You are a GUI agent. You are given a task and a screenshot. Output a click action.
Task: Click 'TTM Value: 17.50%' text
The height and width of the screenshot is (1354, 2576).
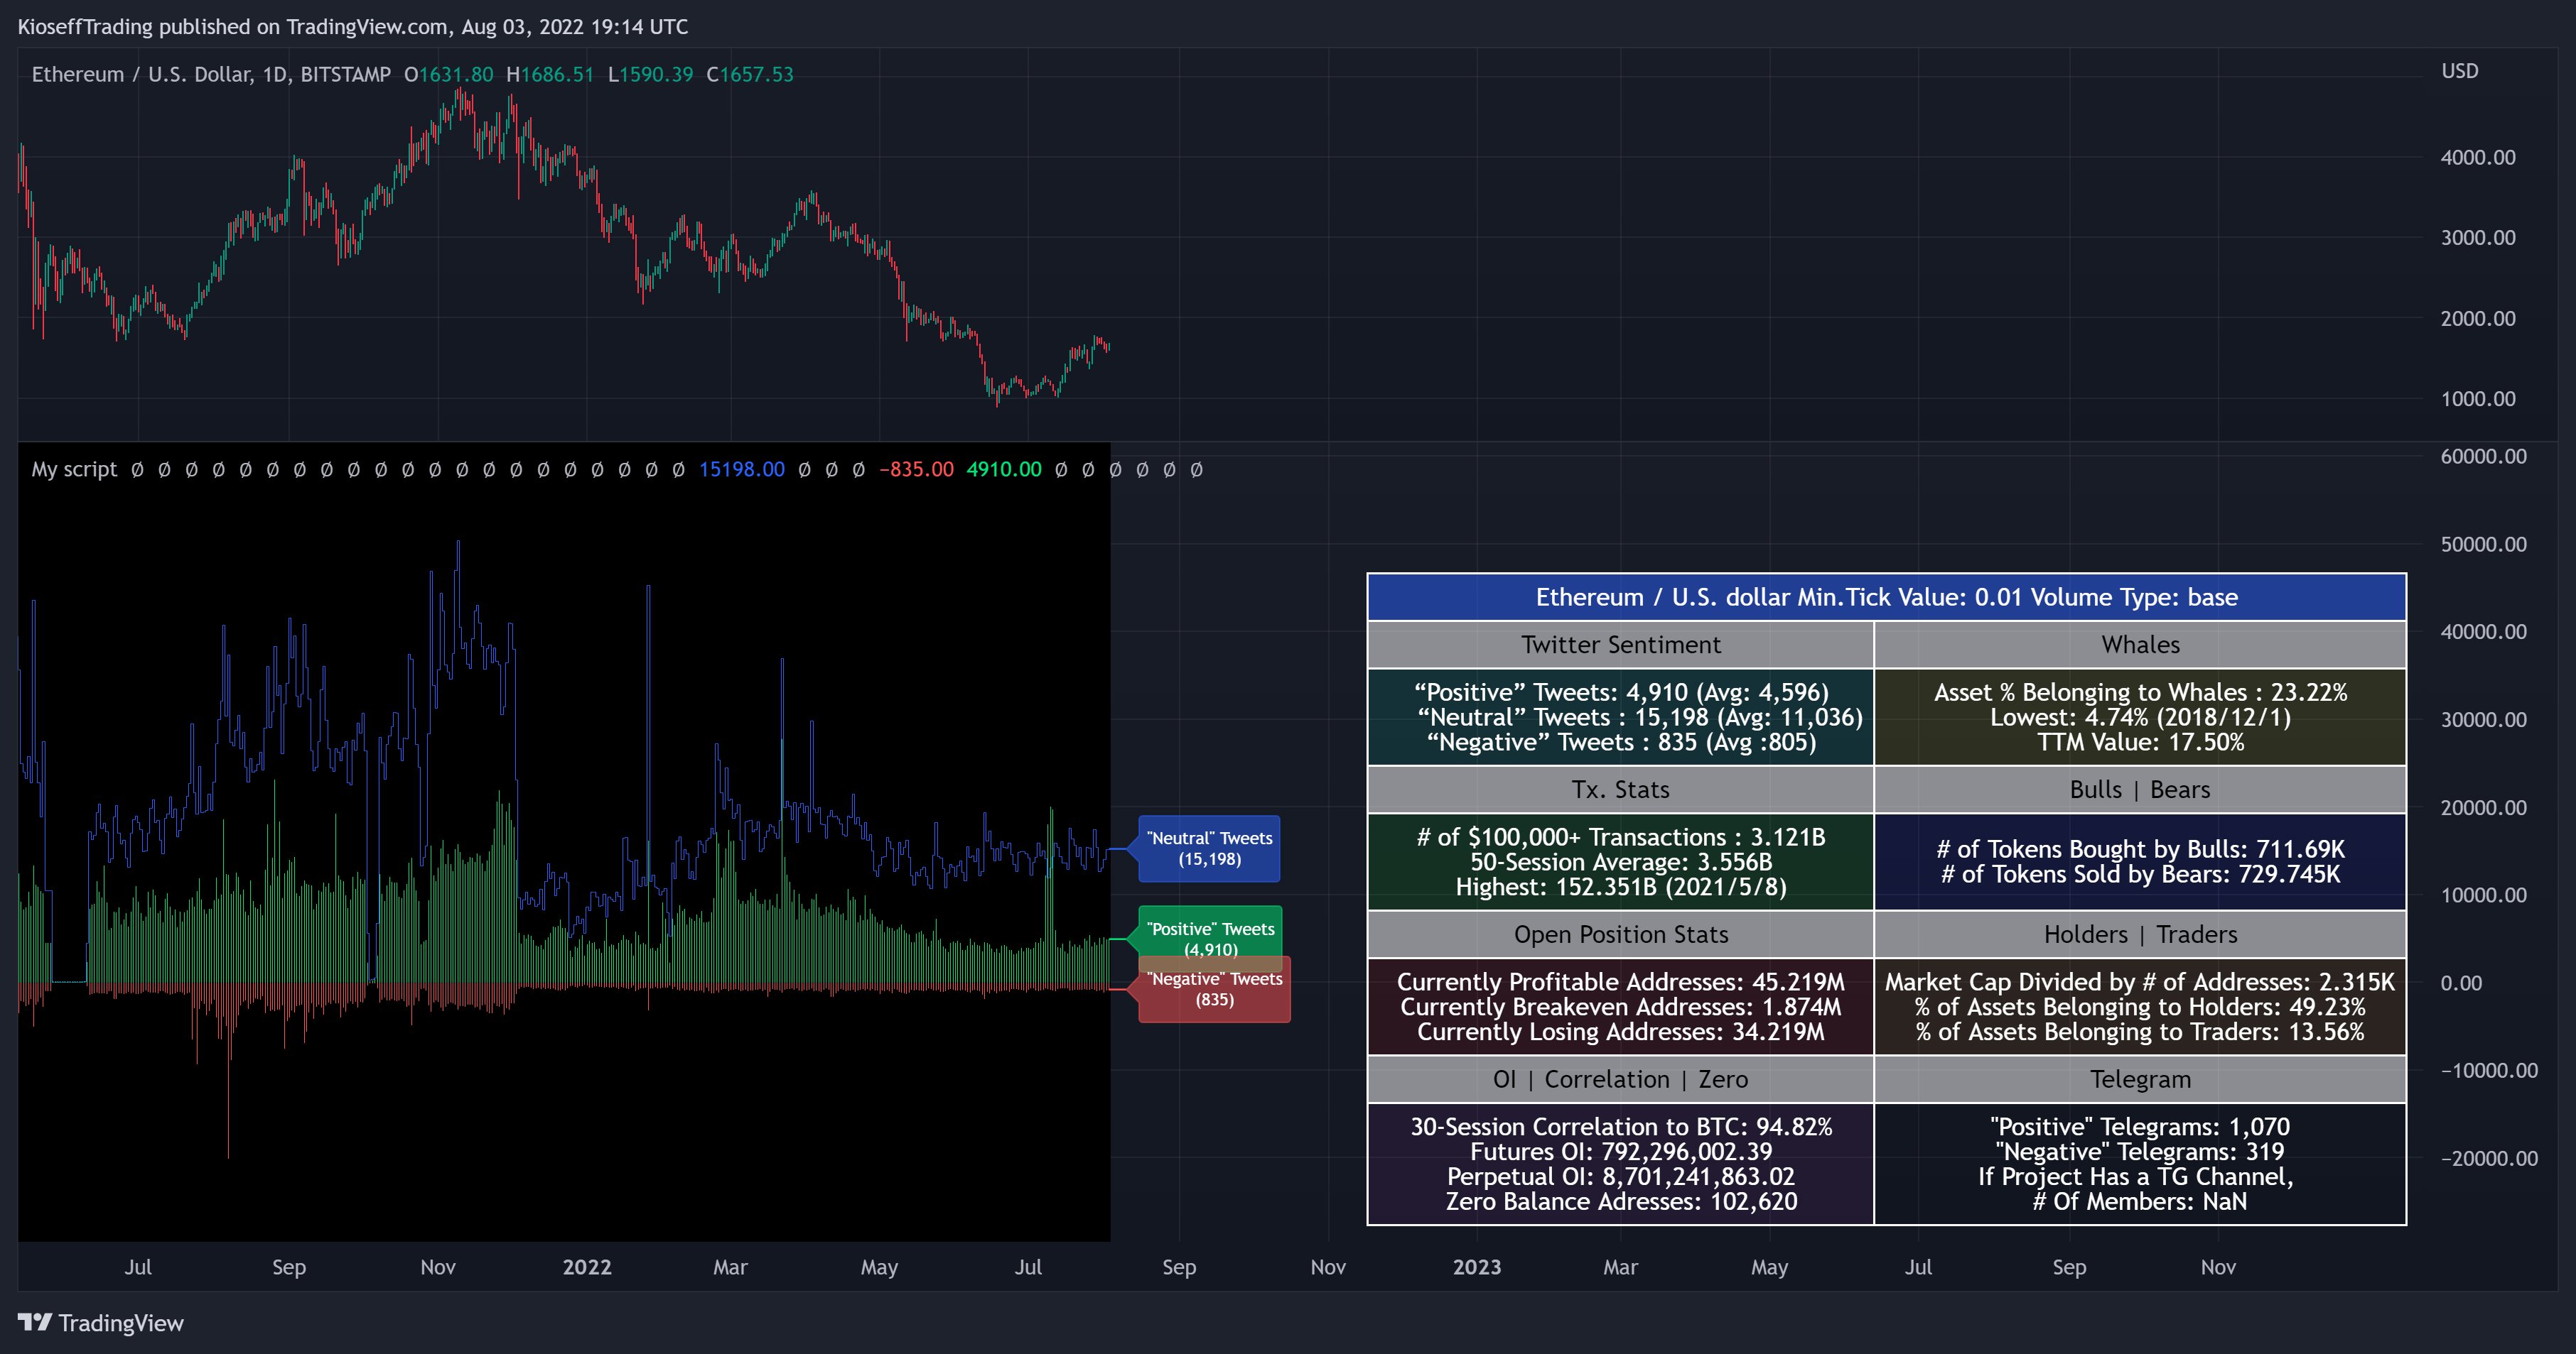(2140, 743)
